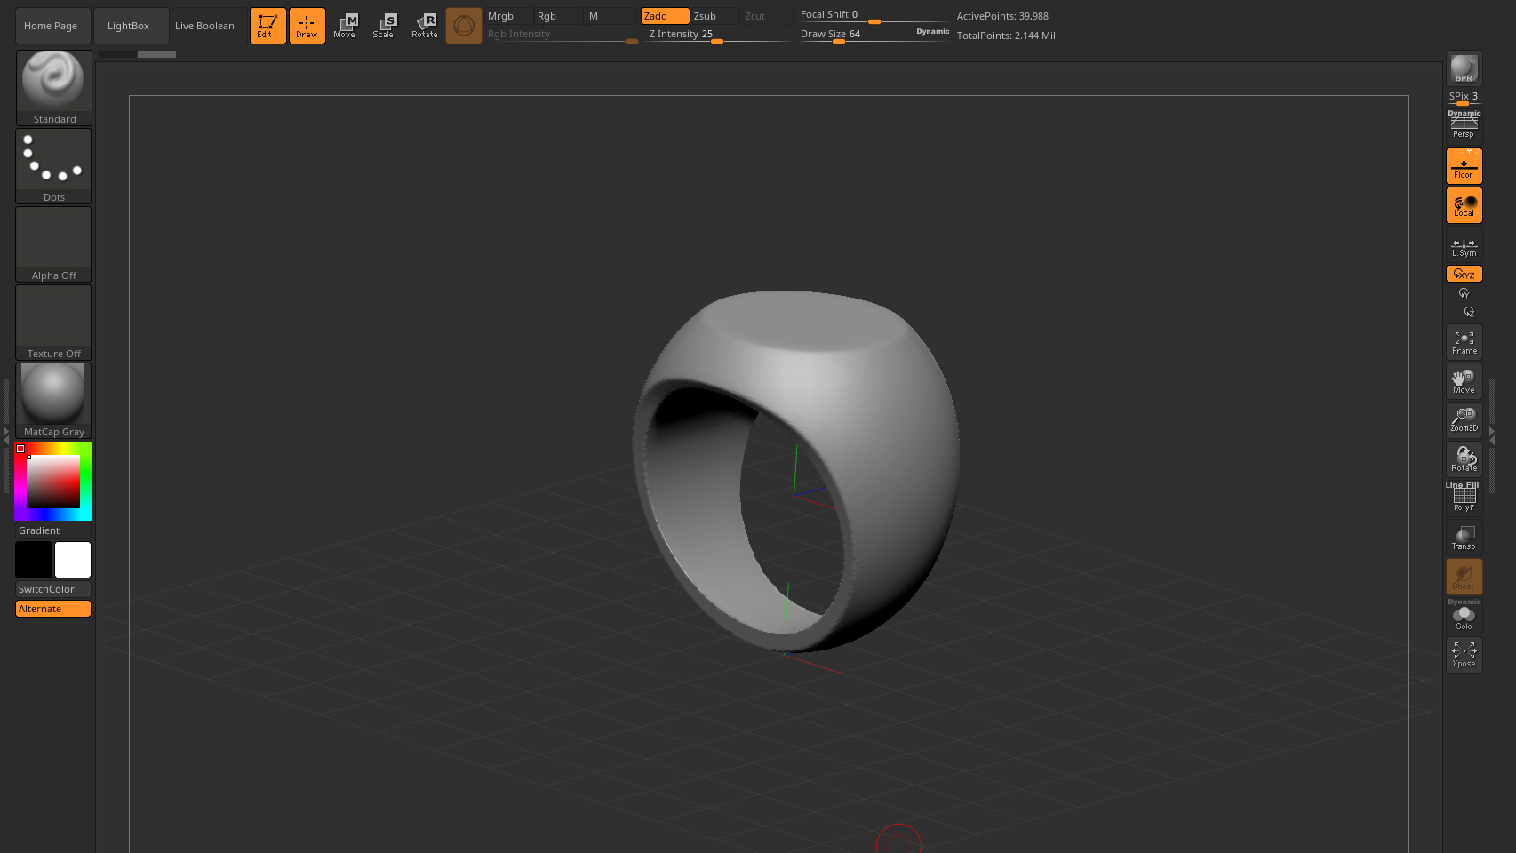Open the Texture Off selector
The width and height of the screenshot is (1516, 853).
click(x=53, y=323)
